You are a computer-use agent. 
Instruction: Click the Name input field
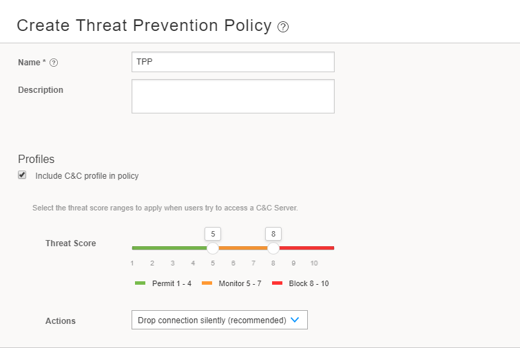(233, 62)
